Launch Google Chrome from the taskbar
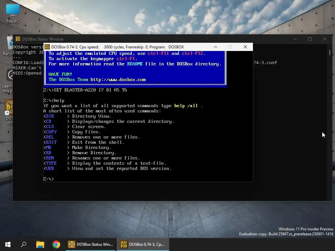 click(56, 244)
